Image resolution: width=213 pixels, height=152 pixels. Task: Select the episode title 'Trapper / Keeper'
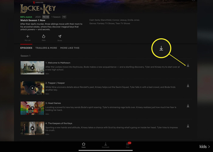click(56, 83)
